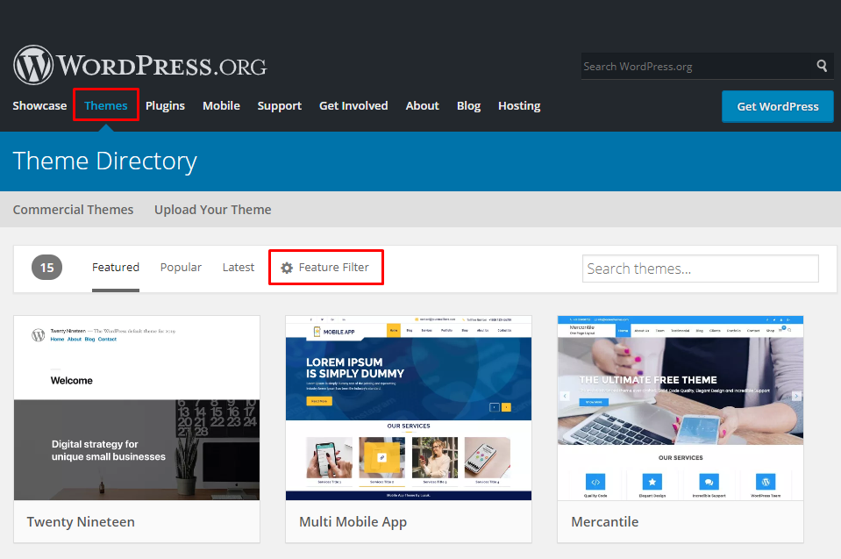Screen dimensions: 841x559
Task: Click the WordPress.org logo
Action: (x=140, y=66)
